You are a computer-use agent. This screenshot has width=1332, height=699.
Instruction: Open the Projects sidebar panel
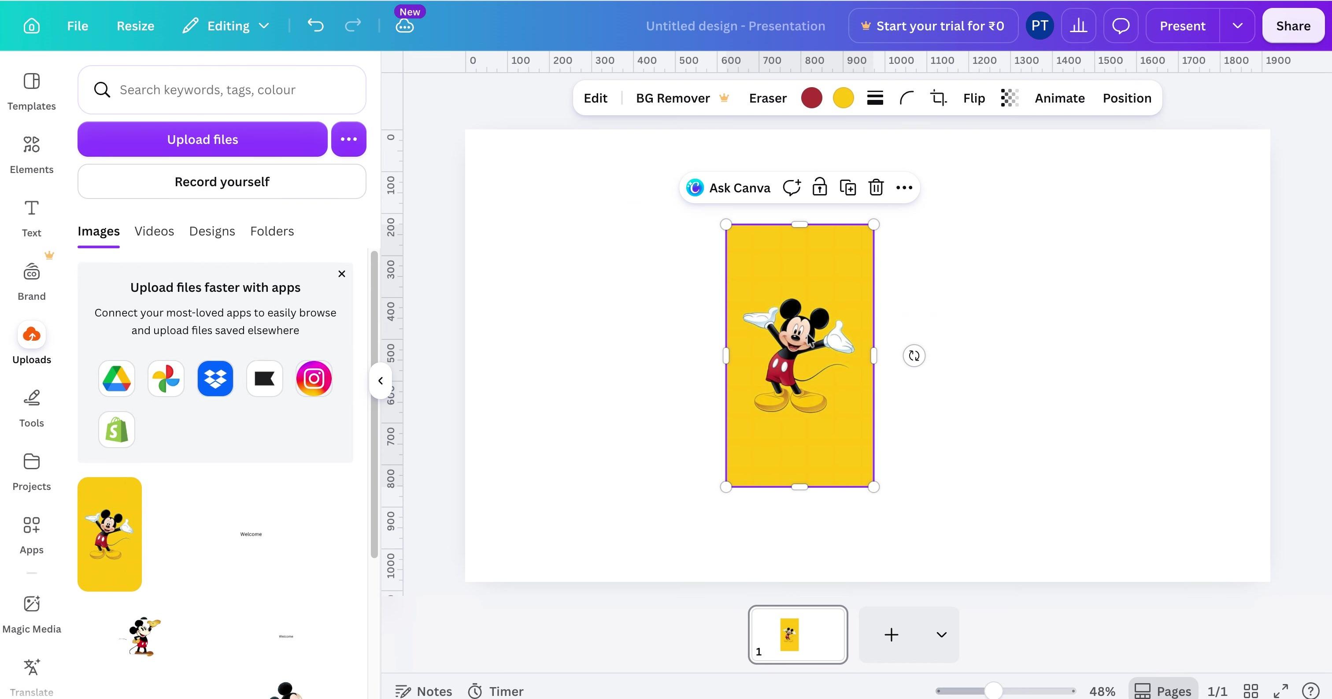click(32, 472)
